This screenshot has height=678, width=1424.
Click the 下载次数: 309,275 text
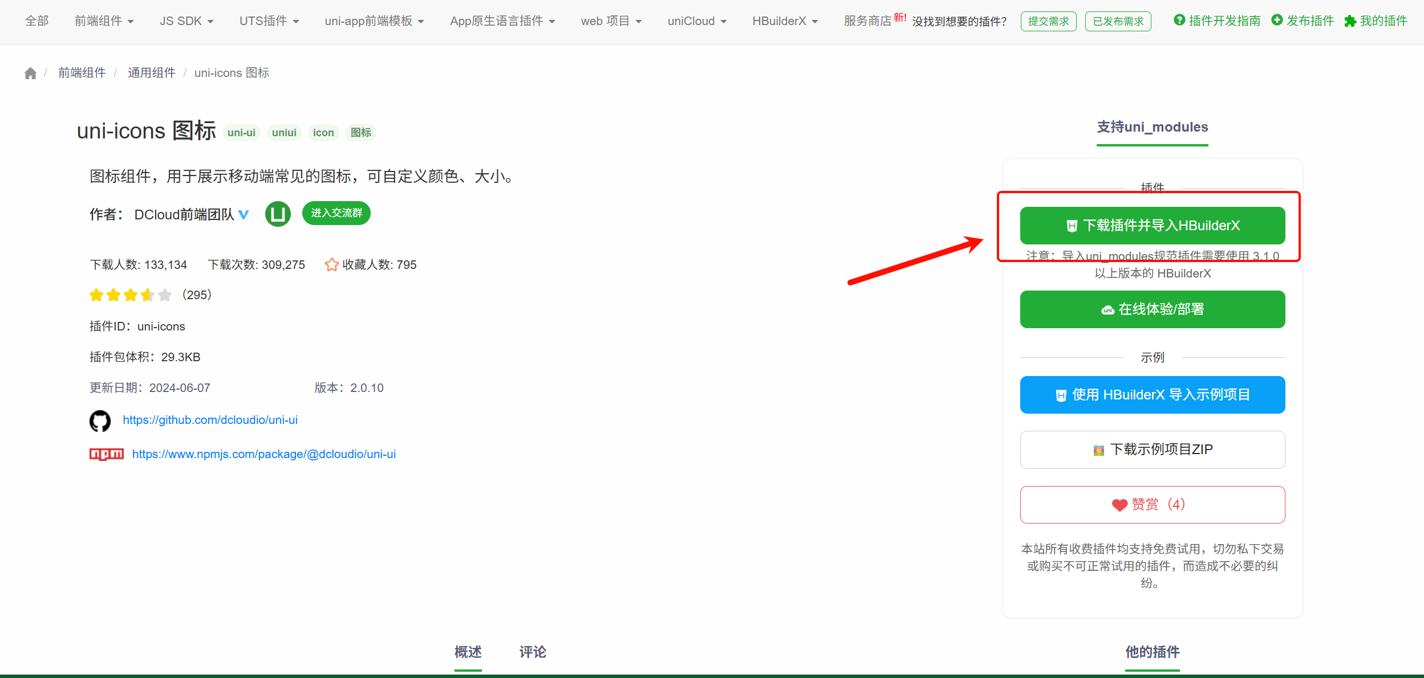click(x=257, y=265)
